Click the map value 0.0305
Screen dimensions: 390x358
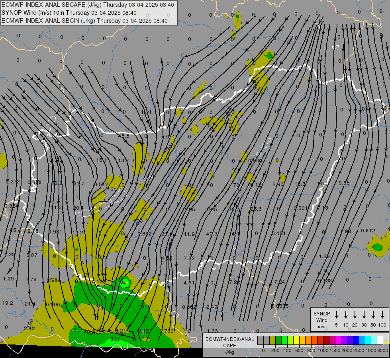tap(280, 306)
